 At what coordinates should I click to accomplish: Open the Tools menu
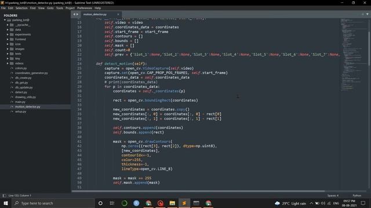(60, 8)
